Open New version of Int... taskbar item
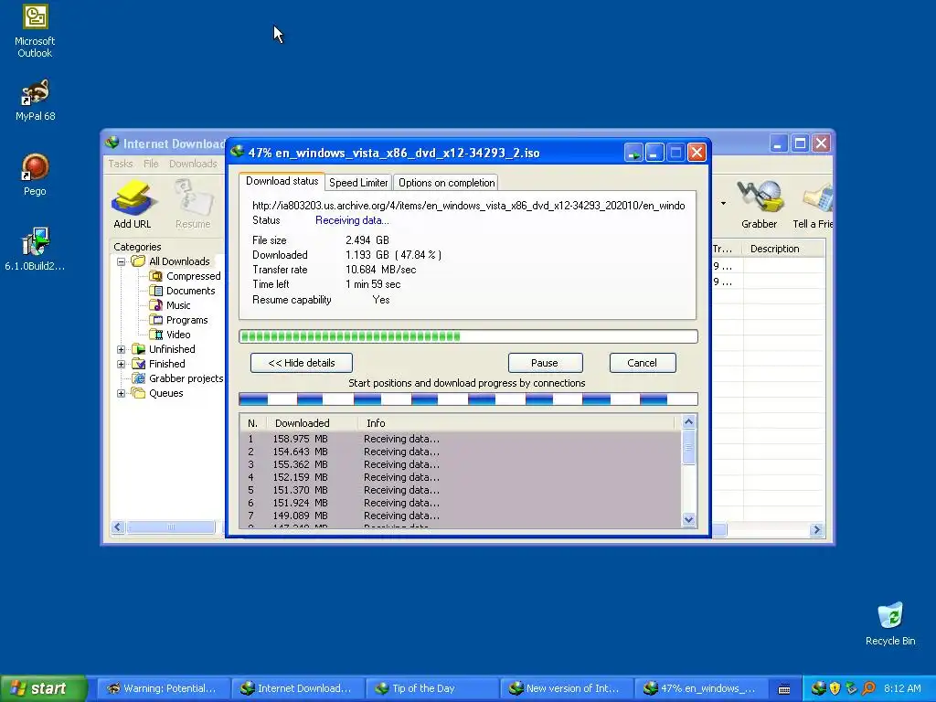Viewport: 936px width, 702px height. [x=566, y=688]
